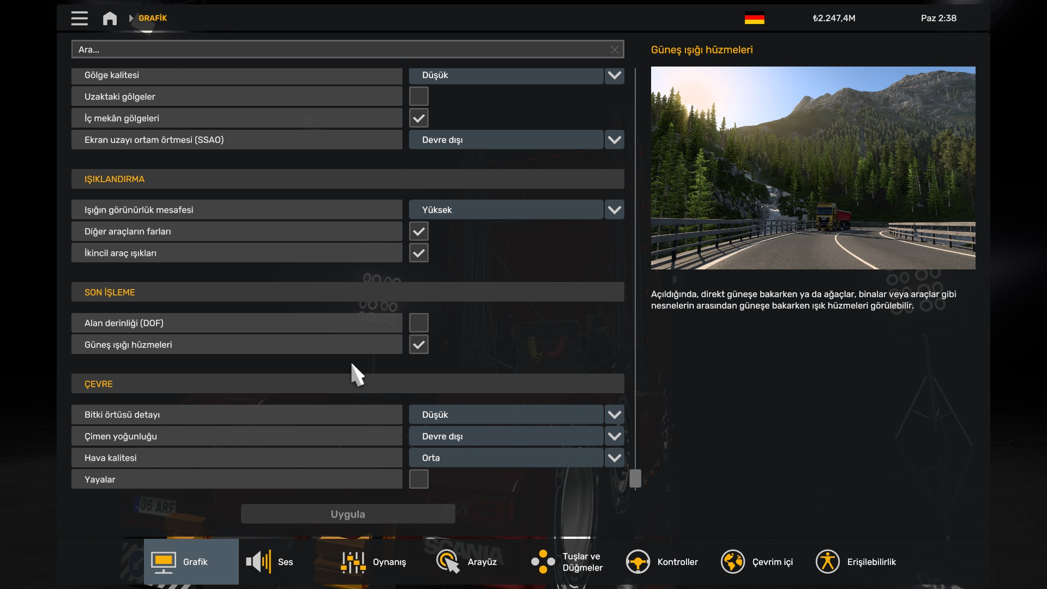Click the settings list scrollbar handle
Screen dimensions: 1047x589
[635, 478]
